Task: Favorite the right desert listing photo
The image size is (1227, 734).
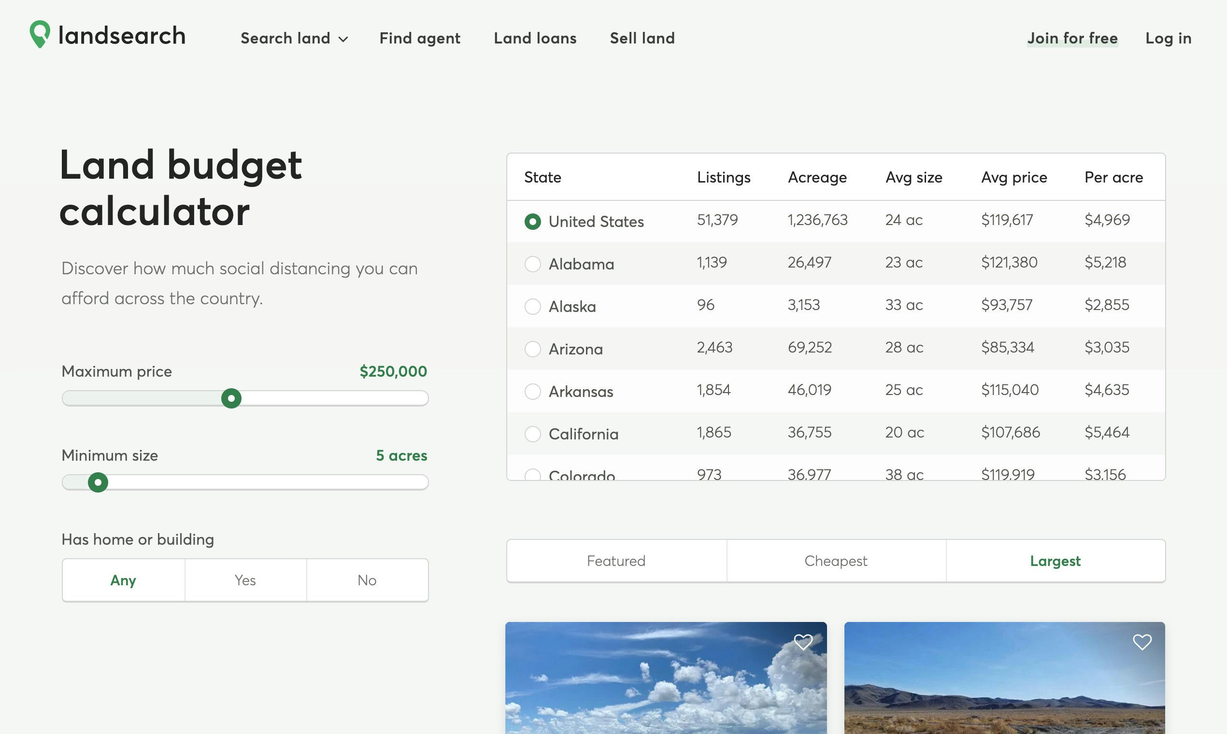Action: click(1141, 641)
